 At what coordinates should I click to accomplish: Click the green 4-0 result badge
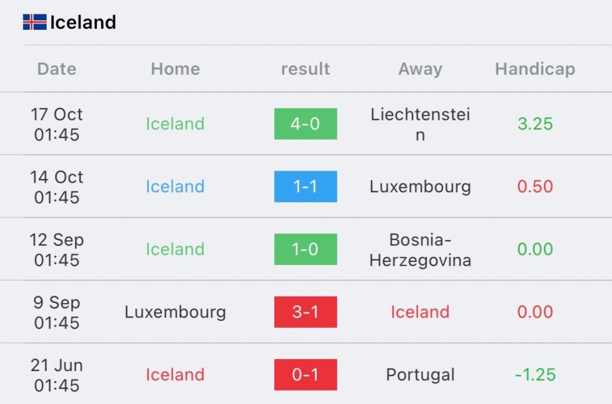(x=305, y=124)
